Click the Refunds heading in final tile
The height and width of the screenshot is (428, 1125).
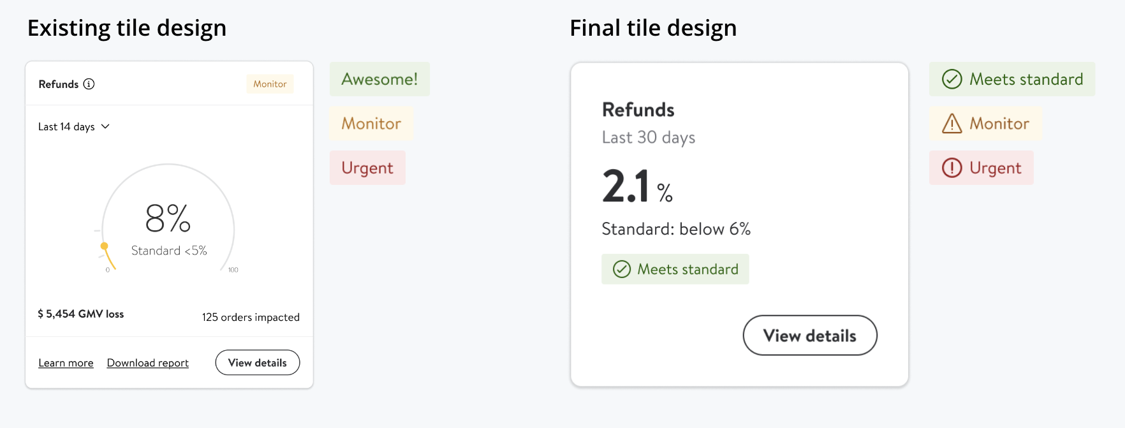638,110
